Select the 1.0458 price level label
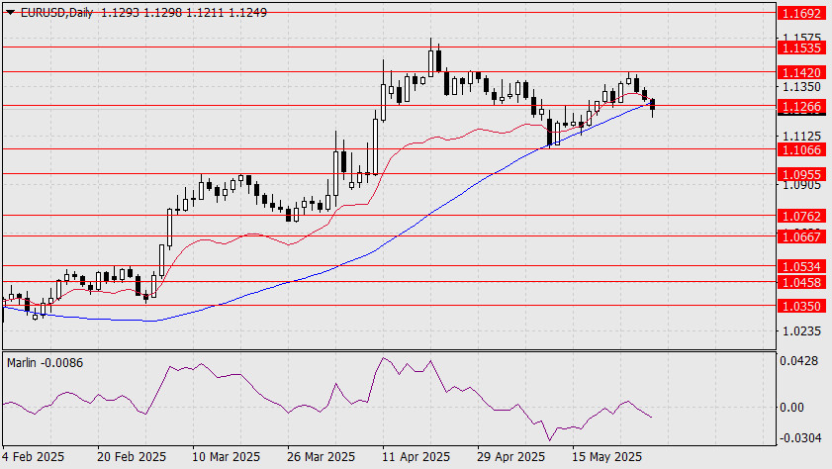This screenshot has height=469, width=832. [x=801, y=282]
